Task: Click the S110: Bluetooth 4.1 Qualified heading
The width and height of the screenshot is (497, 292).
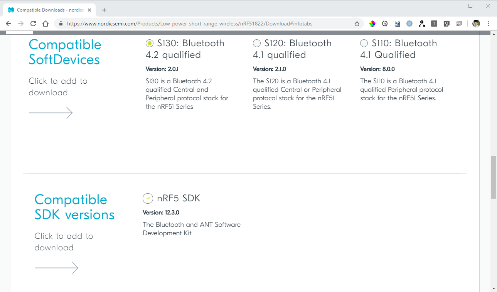Action: click(x=399, y=49)
